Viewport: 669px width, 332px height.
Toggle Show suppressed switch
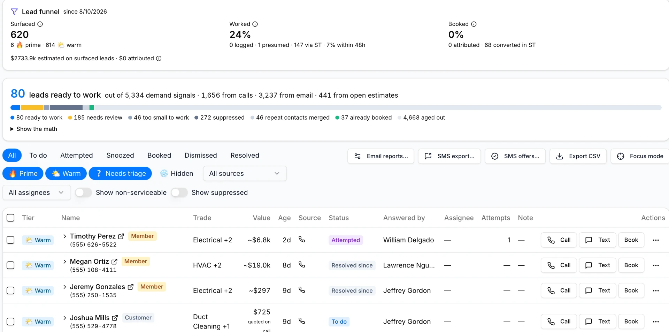pyautogui.click(x=179, y=193)
